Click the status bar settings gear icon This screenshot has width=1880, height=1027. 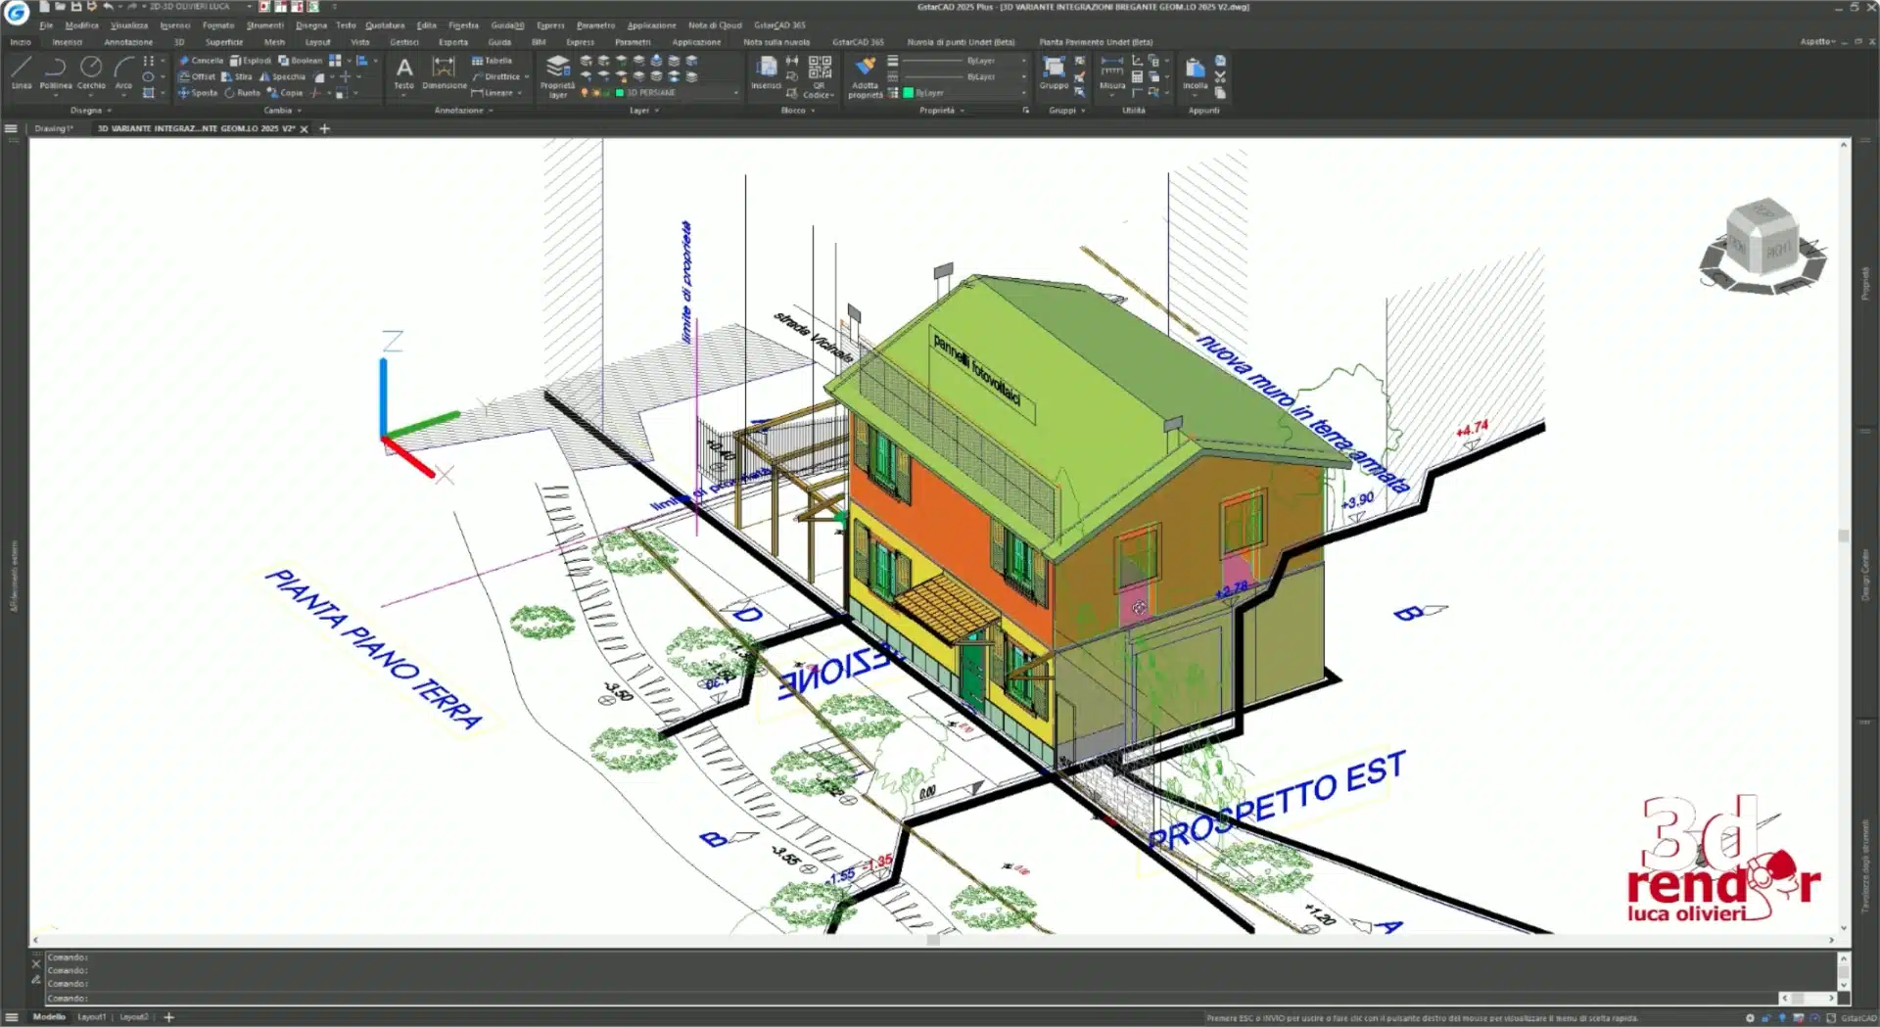[x=1750, y=1018]
